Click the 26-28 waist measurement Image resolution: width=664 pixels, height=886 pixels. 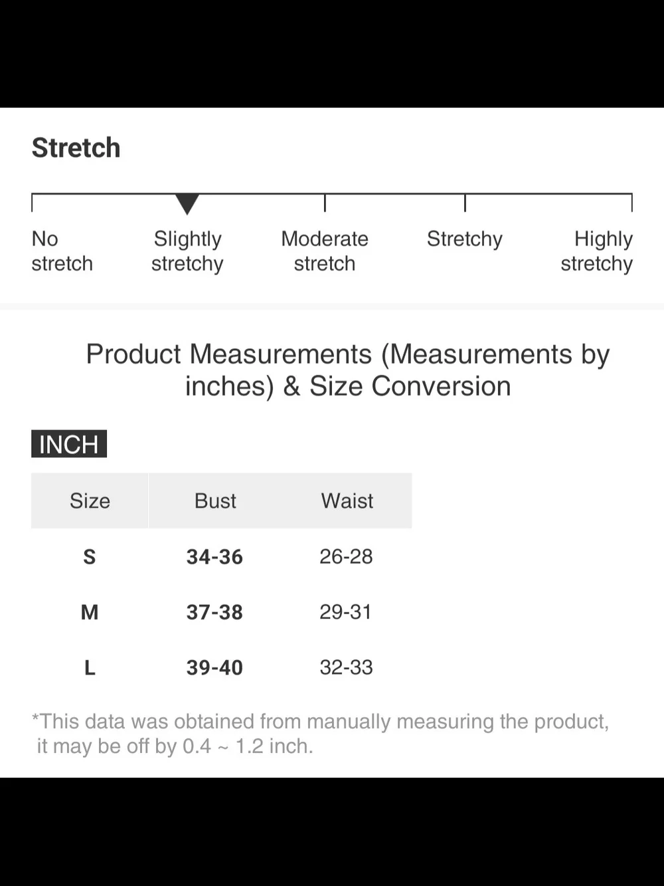346,556
